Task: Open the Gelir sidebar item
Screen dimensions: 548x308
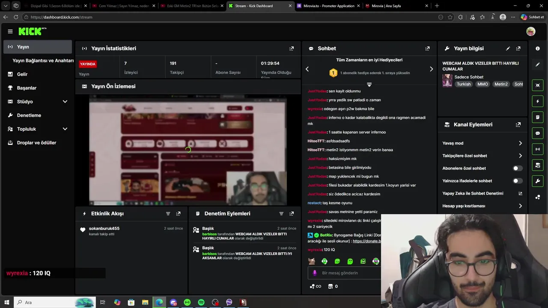Action: tap(38, 74)
